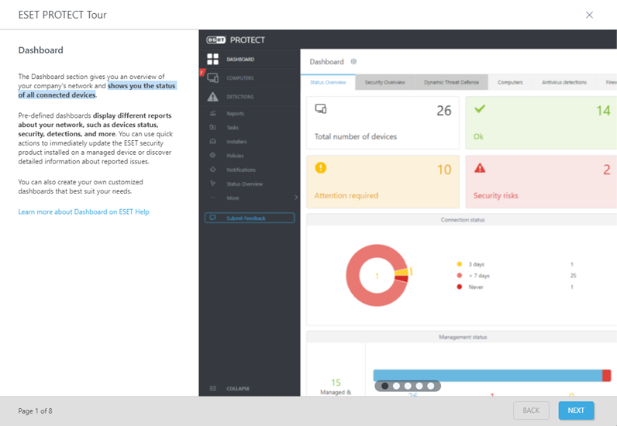
Task: Click the Ok status tile
Action: pos(541,122)
